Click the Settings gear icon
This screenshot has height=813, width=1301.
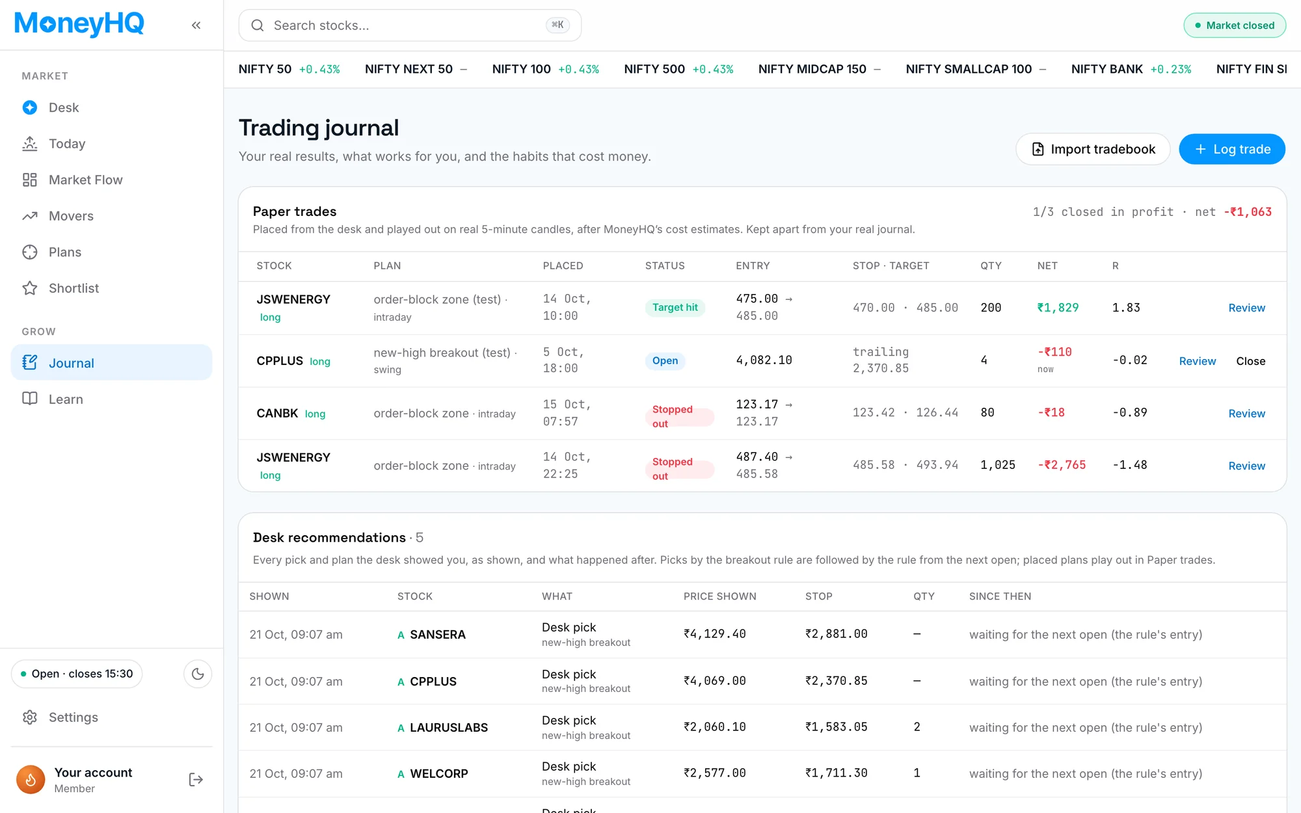click(x=30, y=717)
